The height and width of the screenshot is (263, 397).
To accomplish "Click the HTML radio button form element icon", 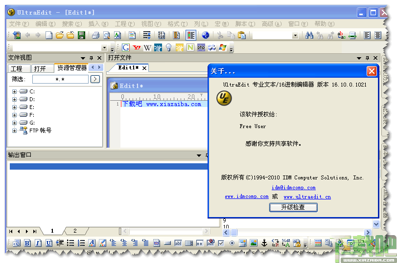I will pos(232,243).
